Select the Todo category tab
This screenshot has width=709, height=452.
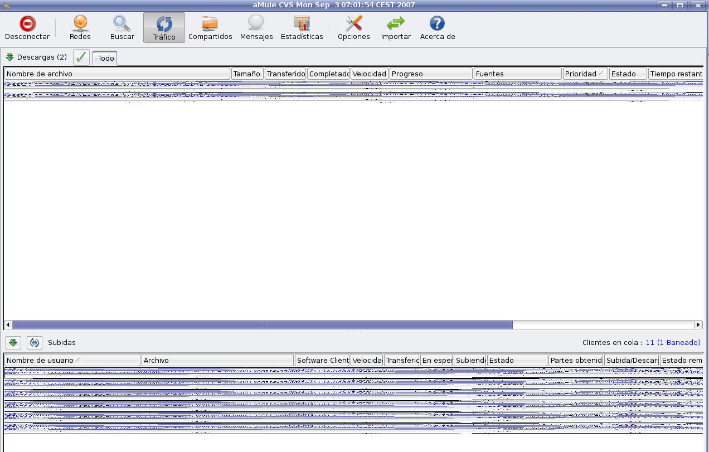[105, 58]
